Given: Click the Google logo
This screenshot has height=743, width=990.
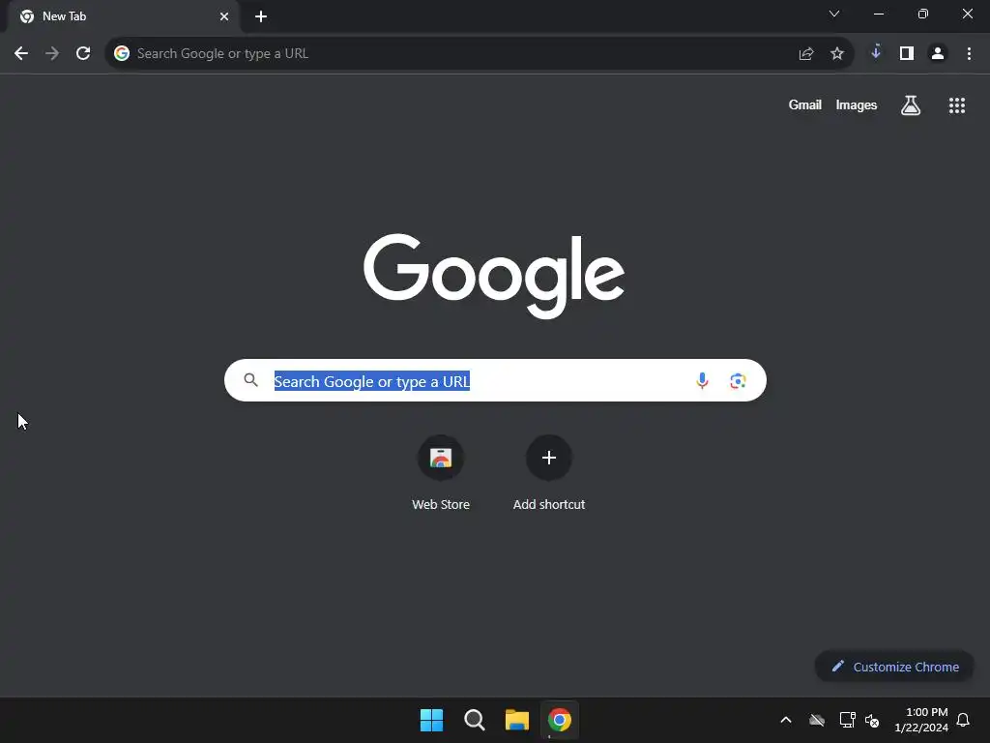Looking at the screenshot, I should [x=494, y=276].
